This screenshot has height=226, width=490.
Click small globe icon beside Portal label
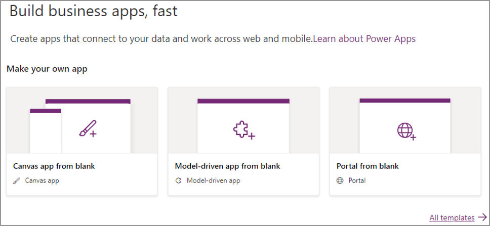(x=340, y=180)
